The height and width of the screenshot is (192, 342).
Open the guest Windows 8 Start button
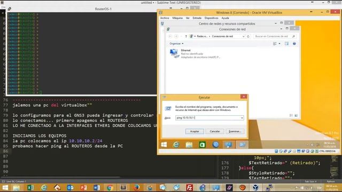(x=164, y=145)
